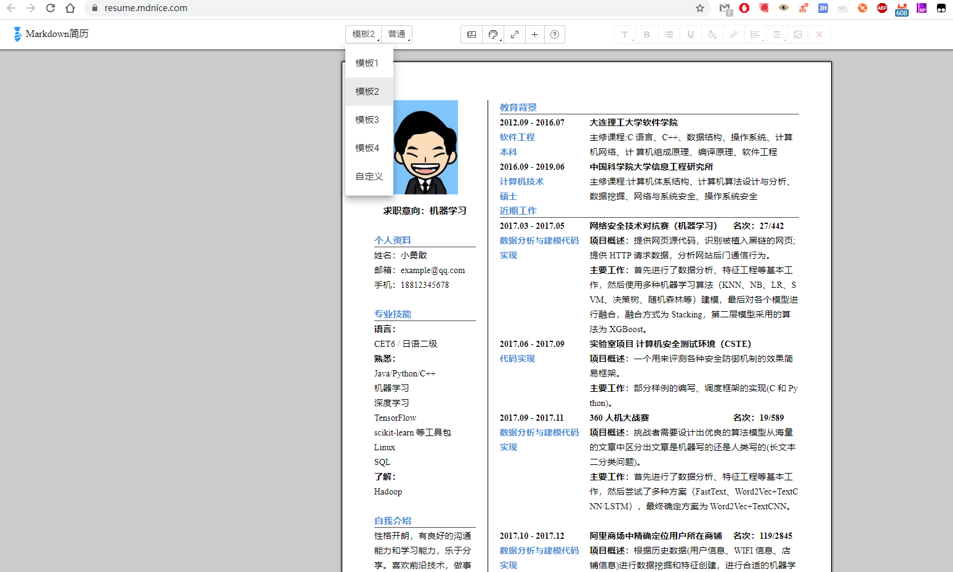Open the color palette theme icon

coord(493,34)
